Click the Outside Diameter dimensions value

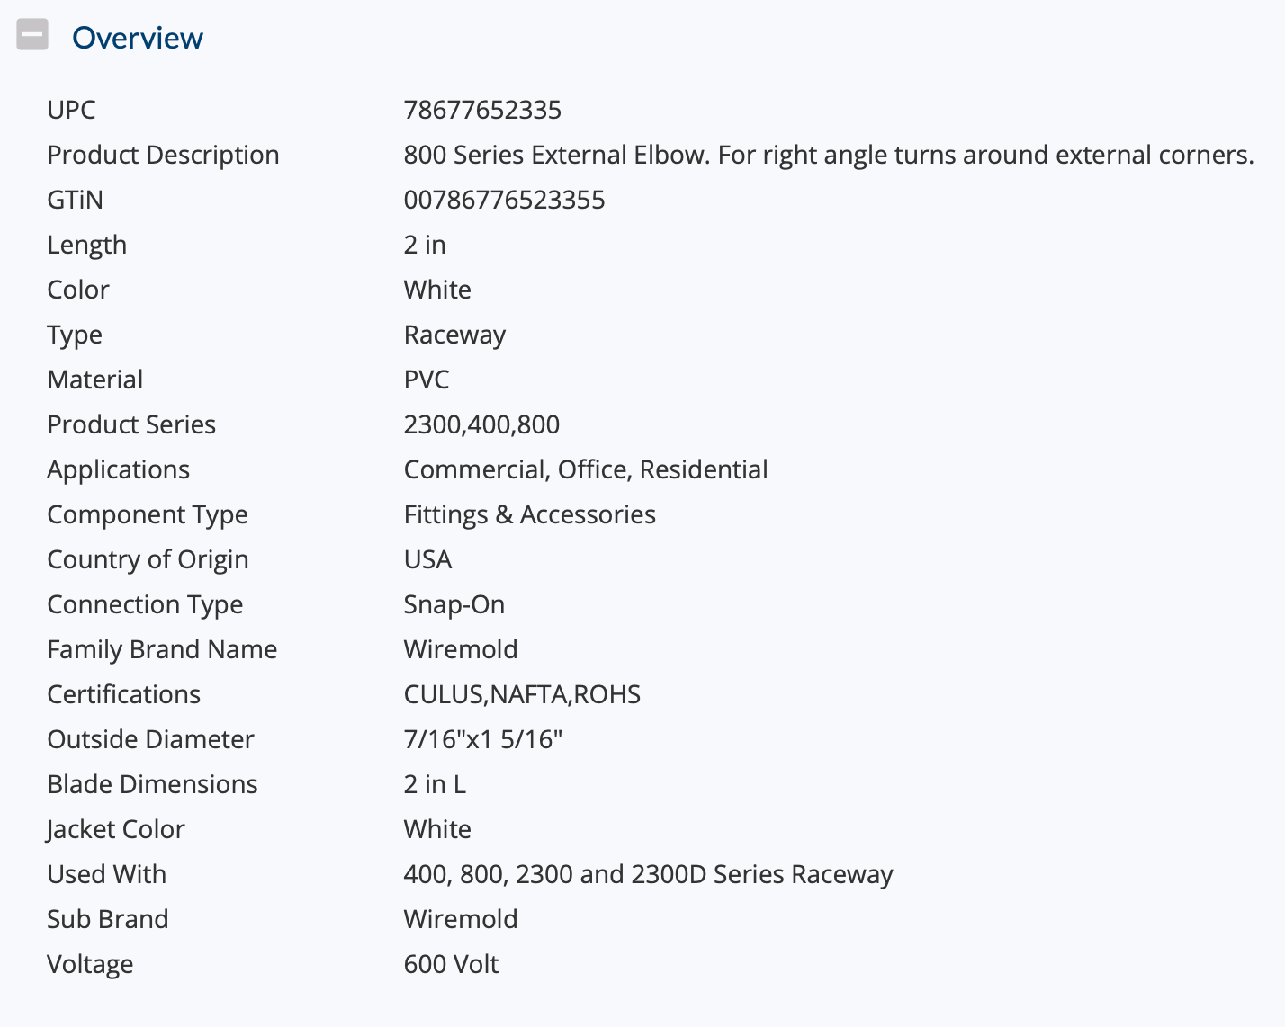pos(483,739)
